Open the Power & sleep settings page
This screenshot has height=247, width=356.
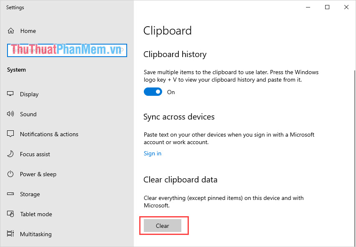point(38,174)
